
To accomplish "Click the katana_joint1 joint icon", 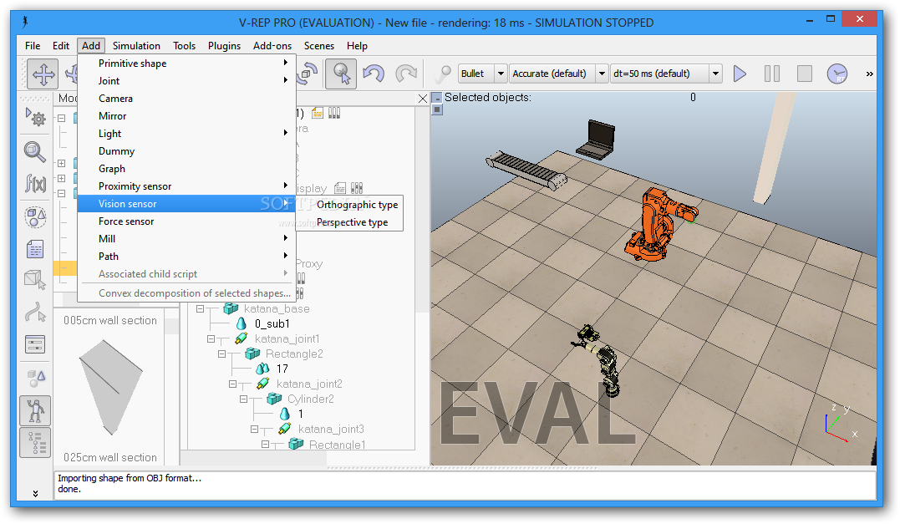I will click(x=241, y=338).
